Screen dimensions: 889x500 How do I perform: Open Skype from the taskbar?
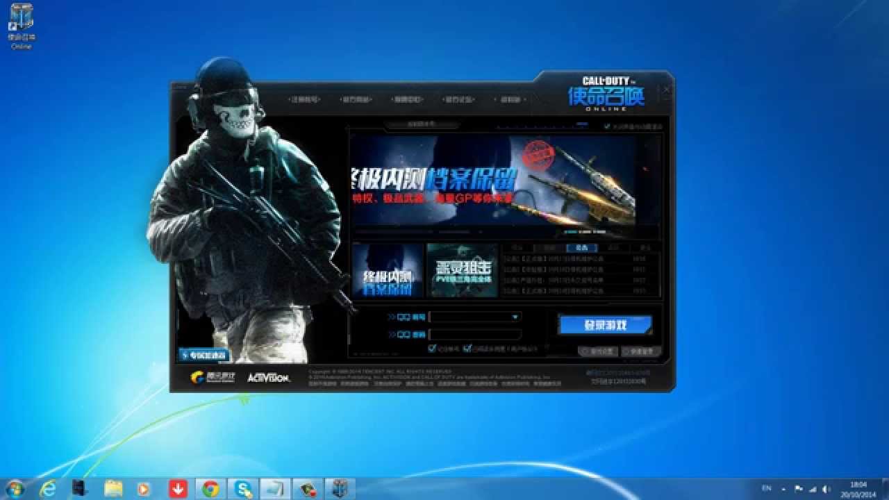(243, 489)
